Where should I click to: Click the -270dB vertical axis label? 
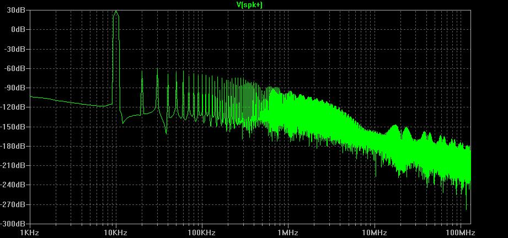click(13, 204)
